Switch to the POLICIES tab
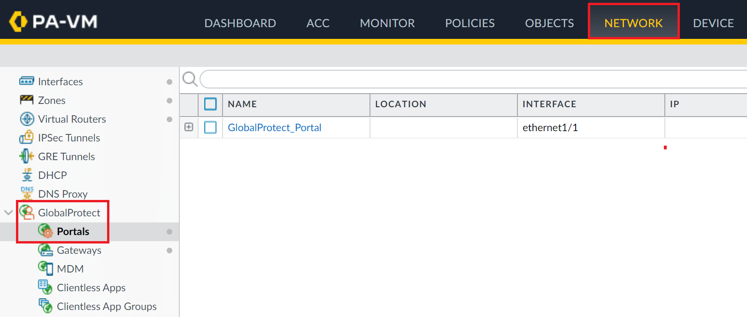 tap(470, 23)
